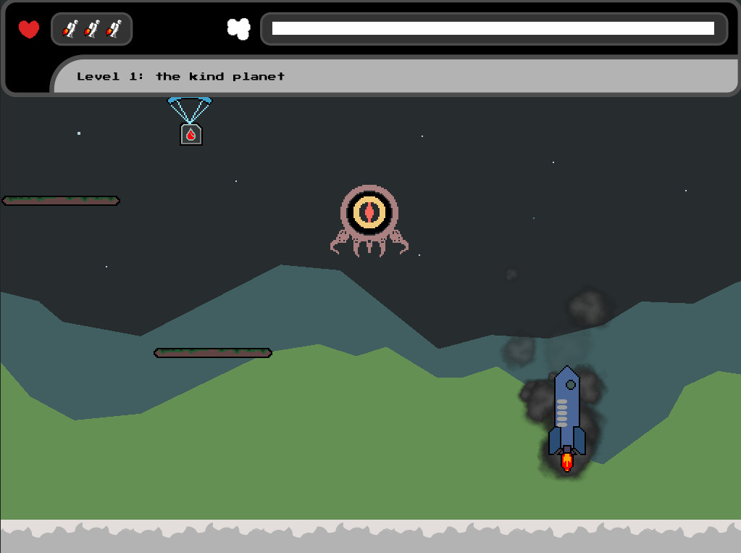Click the lower floating platform near the hillside
This screenshot has height=553, width=741.
[212, 353]
